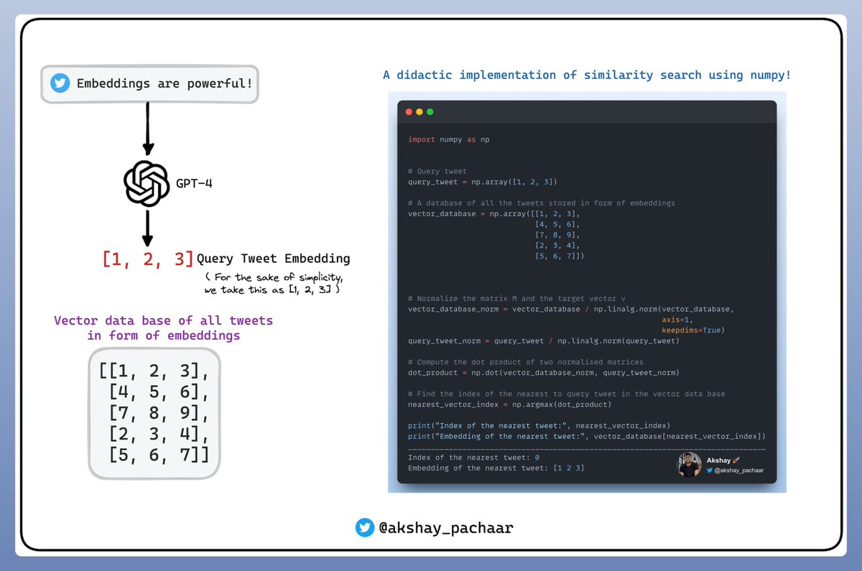Click the Twitter bird on the tweet card
862x571 pixels.
click(x=60, y=83)
